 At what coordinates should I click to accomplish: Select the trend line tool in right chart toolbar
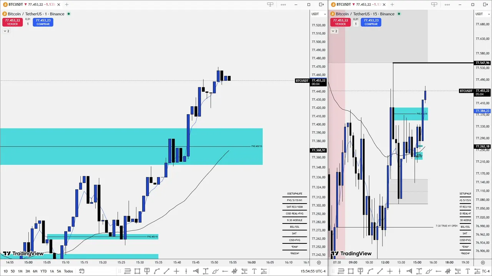[380, 271]
